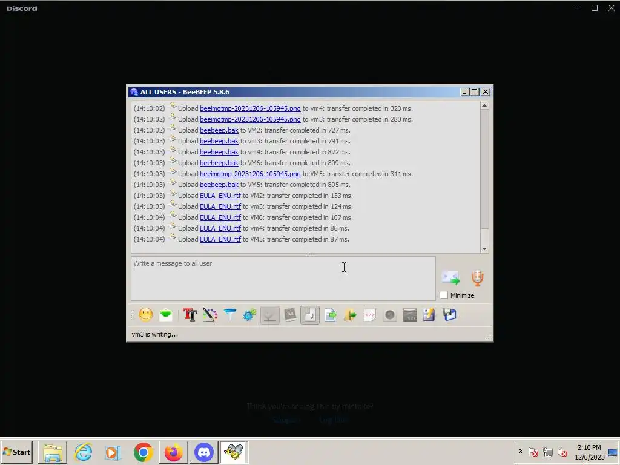This screenshot has height=465, width=620.
Task: Open beebeep.bak link completed in 805 ms
Action: [x=219, y=185]
